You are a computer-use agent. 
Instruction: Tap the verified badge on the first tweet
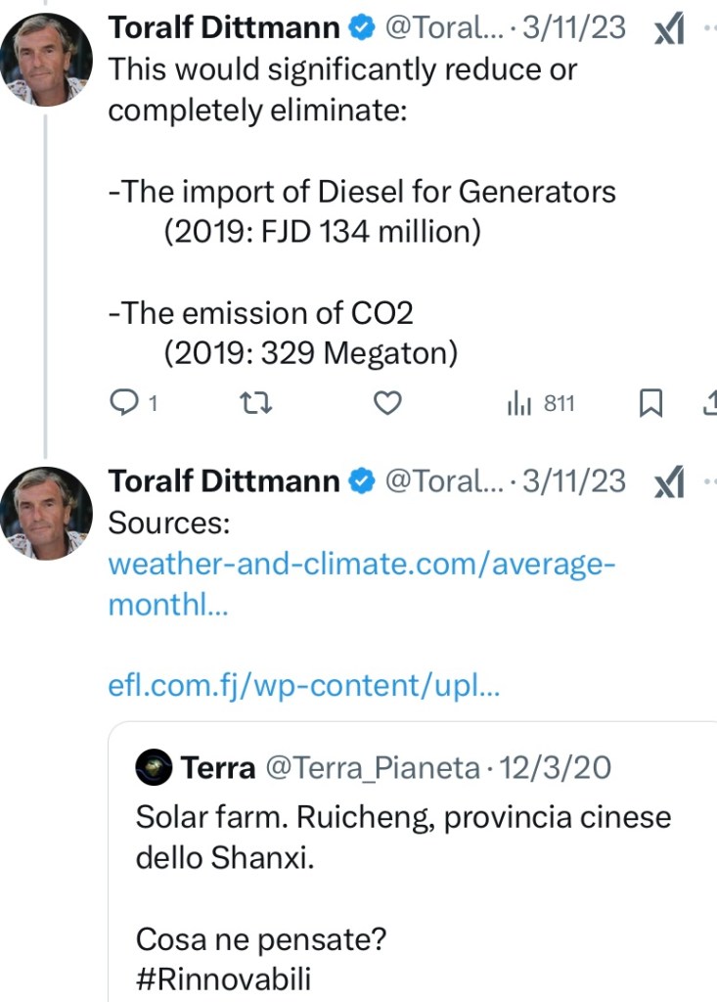click(362, 29)
